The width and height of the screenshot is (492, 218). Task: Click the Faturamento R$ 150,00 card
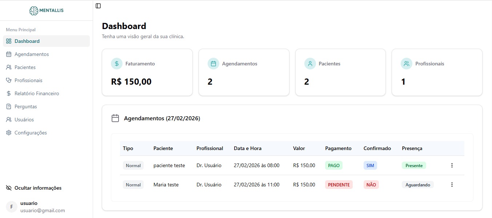click(147, 72)
